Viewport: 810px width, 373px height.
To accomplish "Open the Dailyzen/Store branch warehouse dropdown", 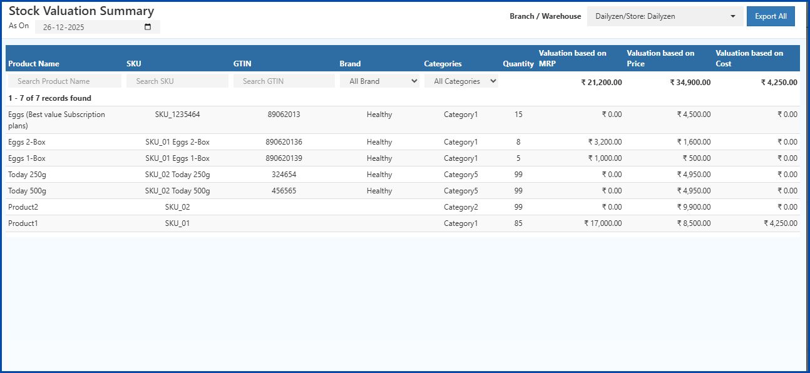I will (665, 16).
